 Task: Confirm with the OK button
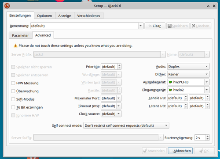coord(204,151)
